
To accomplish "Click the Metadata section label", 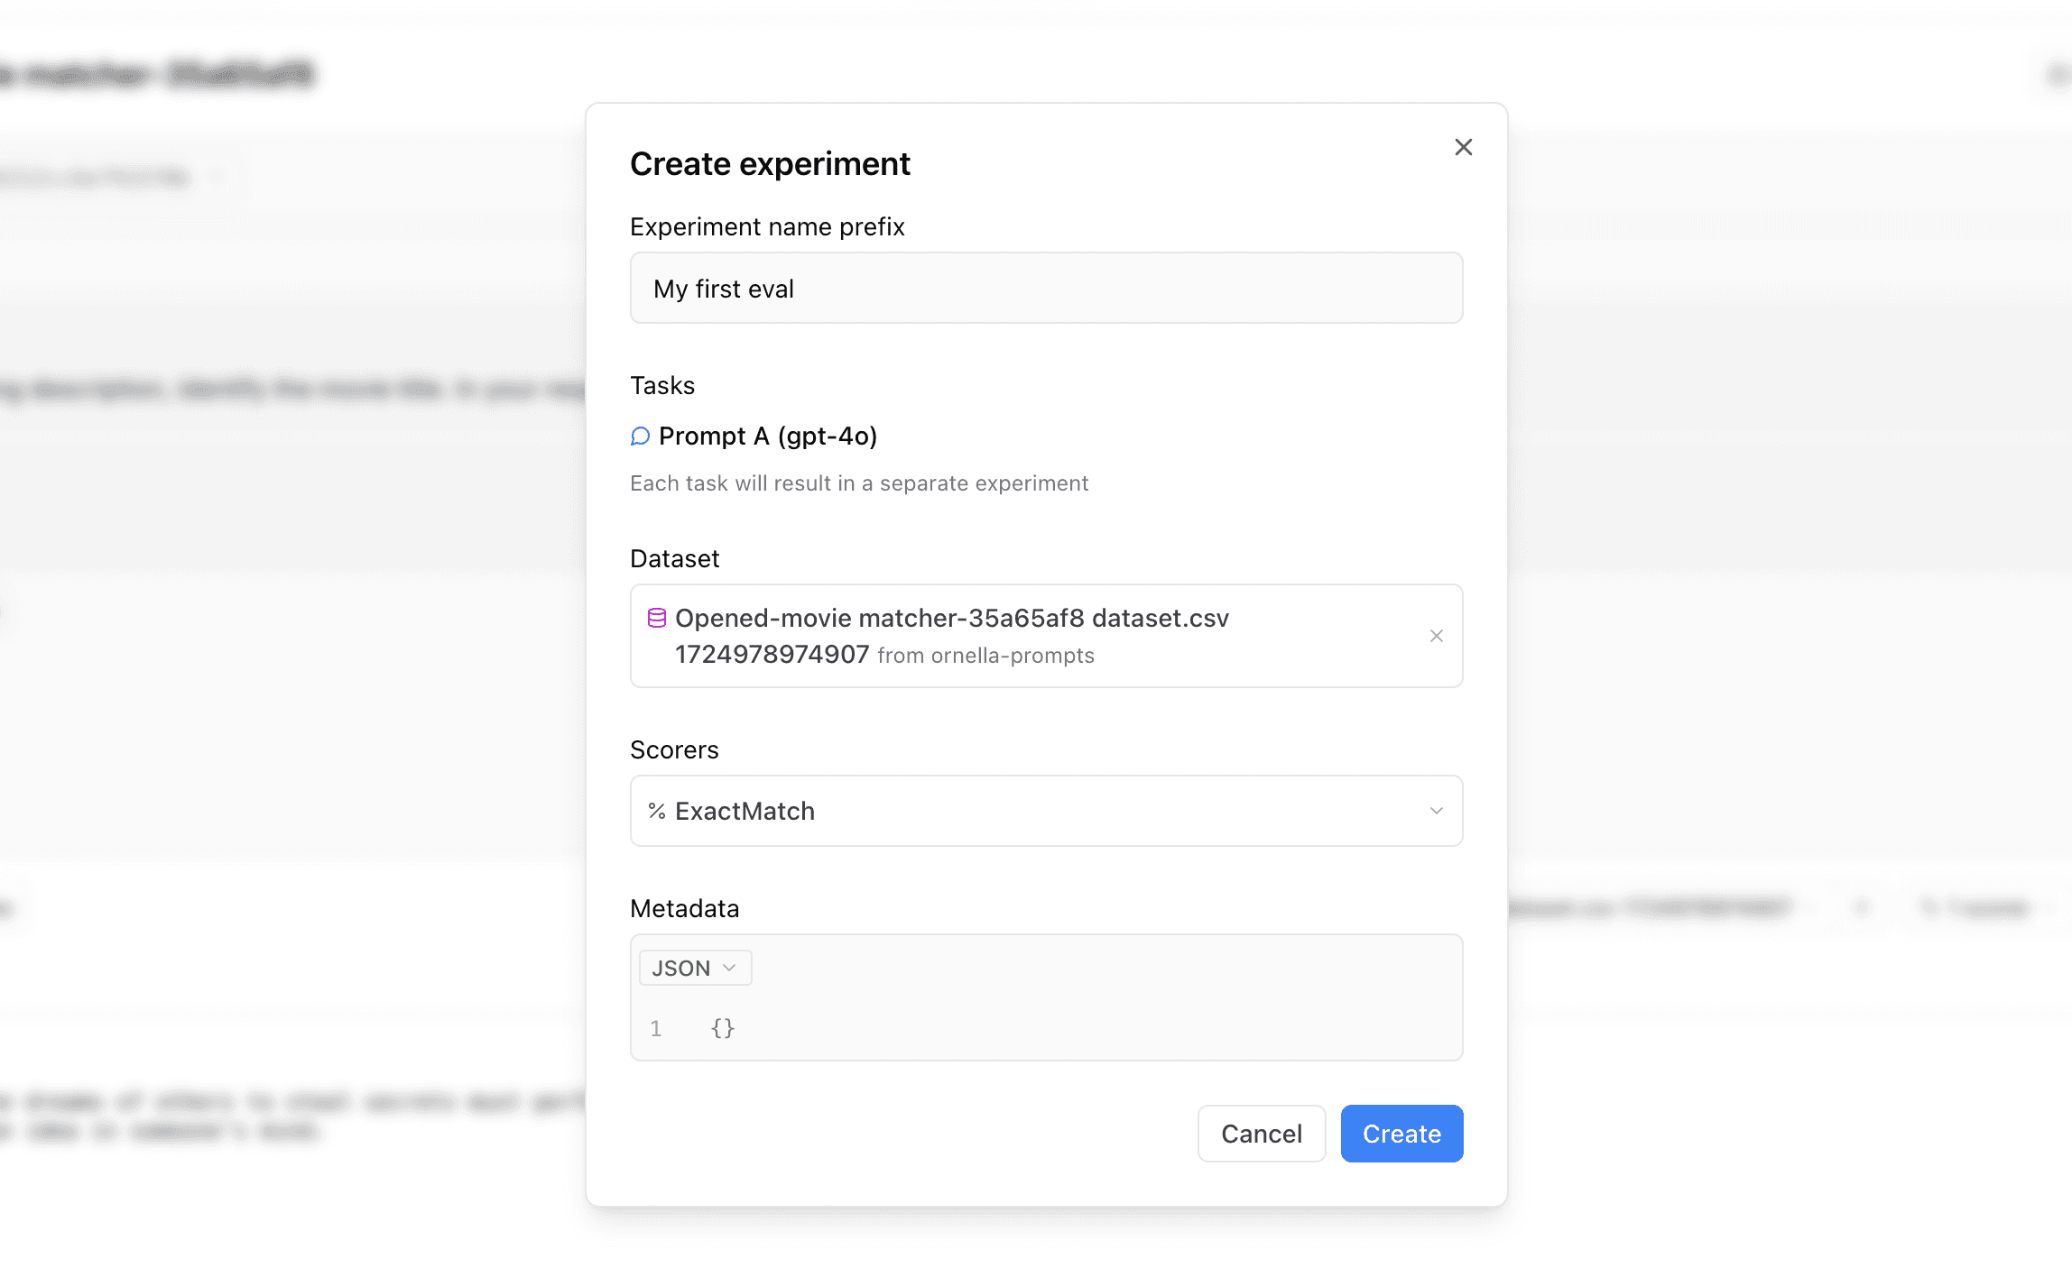I will click(x=684, y=909).
